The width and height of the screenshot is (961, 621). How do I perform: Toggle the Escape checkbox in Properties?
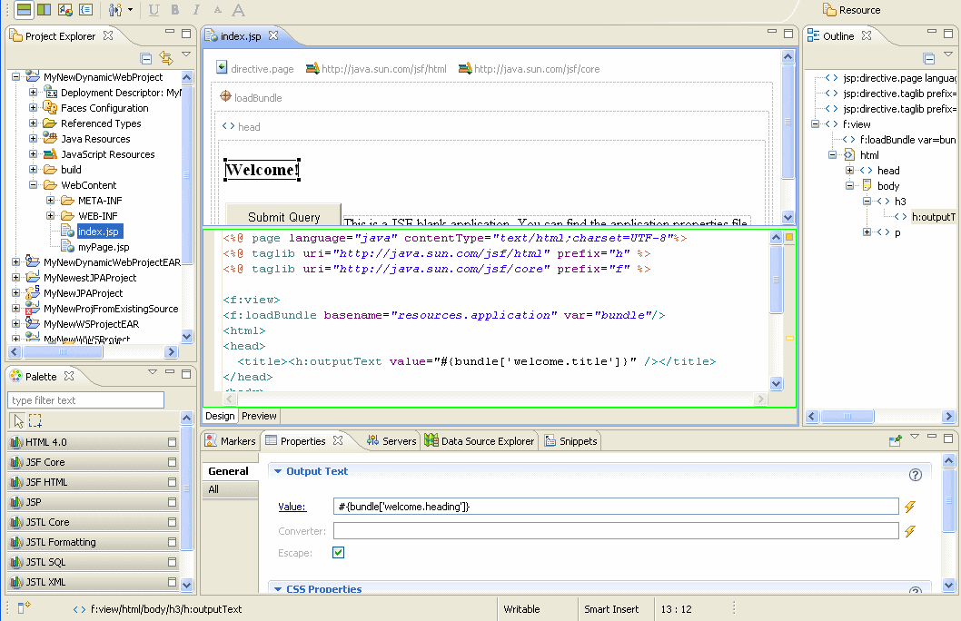click(338, 552)
